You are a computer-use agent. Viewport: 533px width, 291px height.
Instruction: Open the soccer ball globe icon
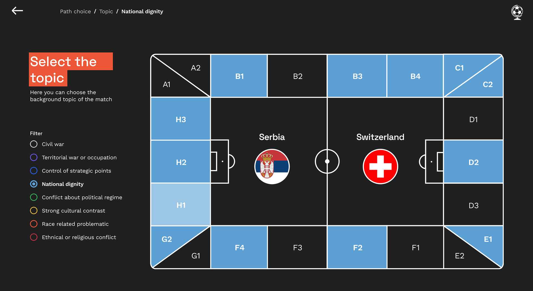(517, 12)
